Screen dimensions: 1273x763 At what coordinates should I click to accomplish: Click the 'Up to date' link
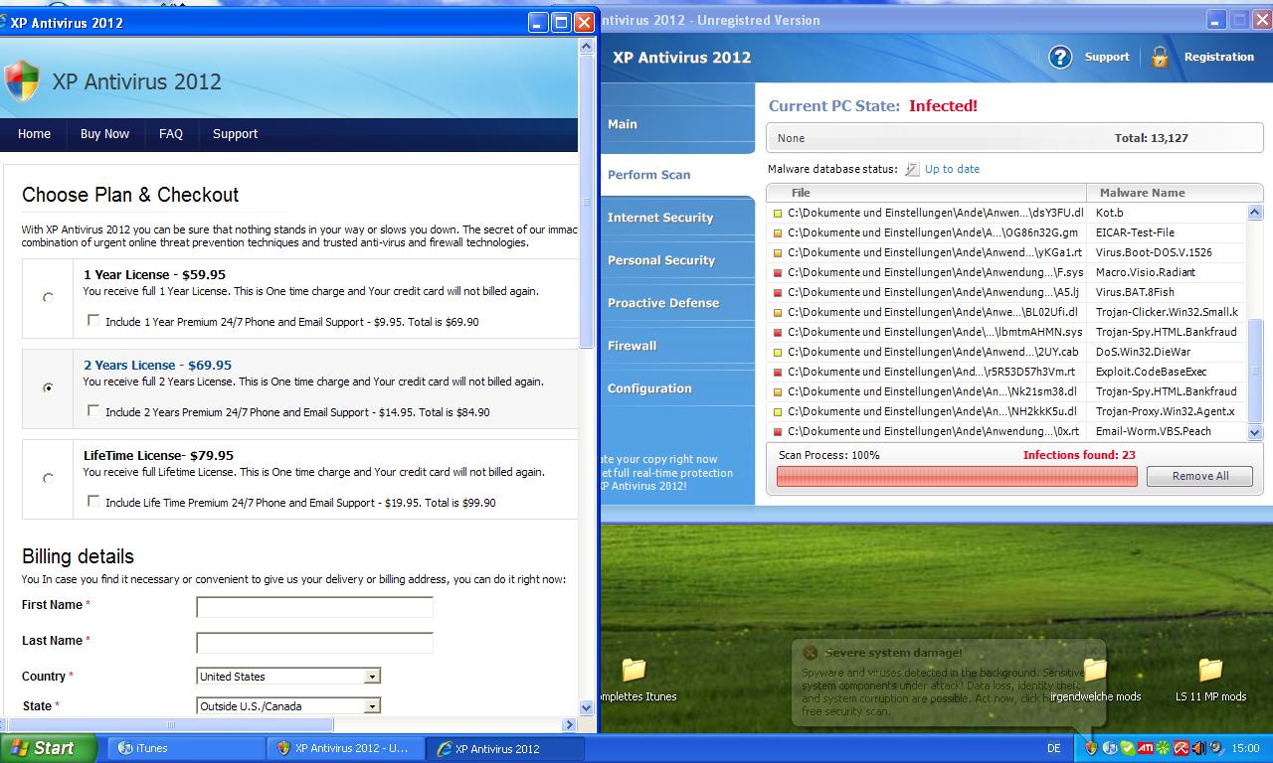[952, 169]
